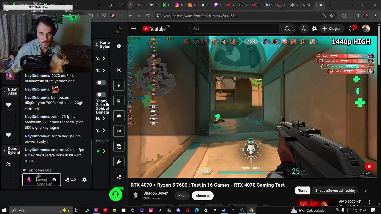Screen dimensions: 381x214
Task: Click the Kick camera capture icon
Action: click(x=119, y=70)
